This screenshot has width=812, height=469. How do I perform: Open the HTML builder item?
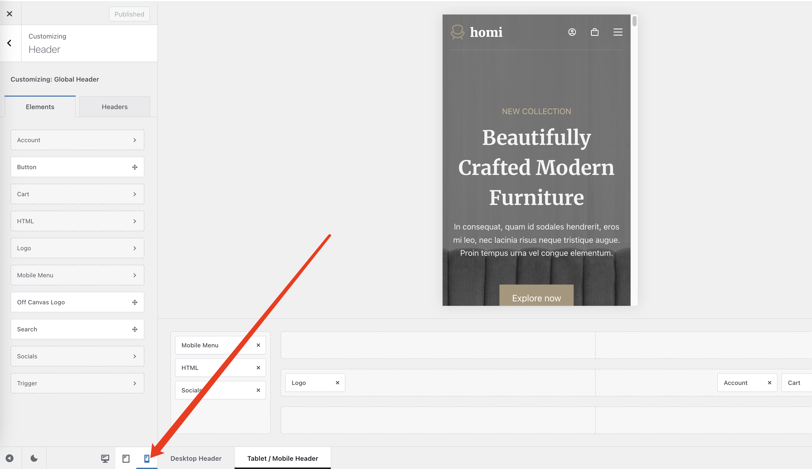[x=220, y=368]
